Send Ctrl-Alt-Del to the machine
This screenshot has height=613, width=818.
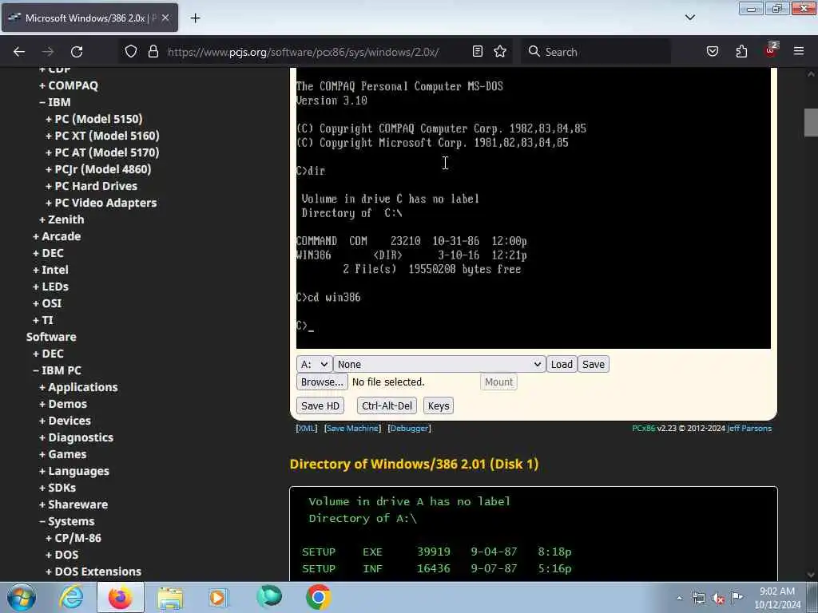point(387,406)
